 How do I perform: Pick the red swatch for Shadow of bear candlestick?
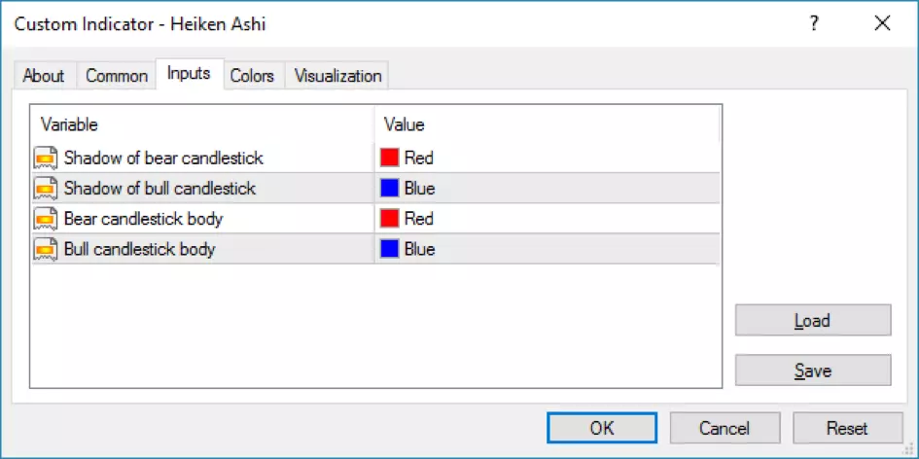coord(389,158)
